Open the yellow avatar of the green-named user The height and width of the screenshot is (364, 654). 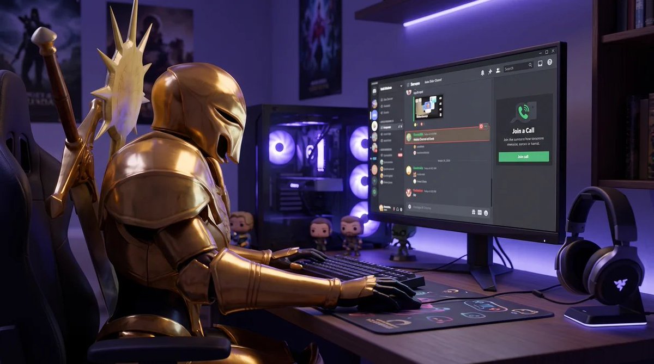click(x=409, y=170)
